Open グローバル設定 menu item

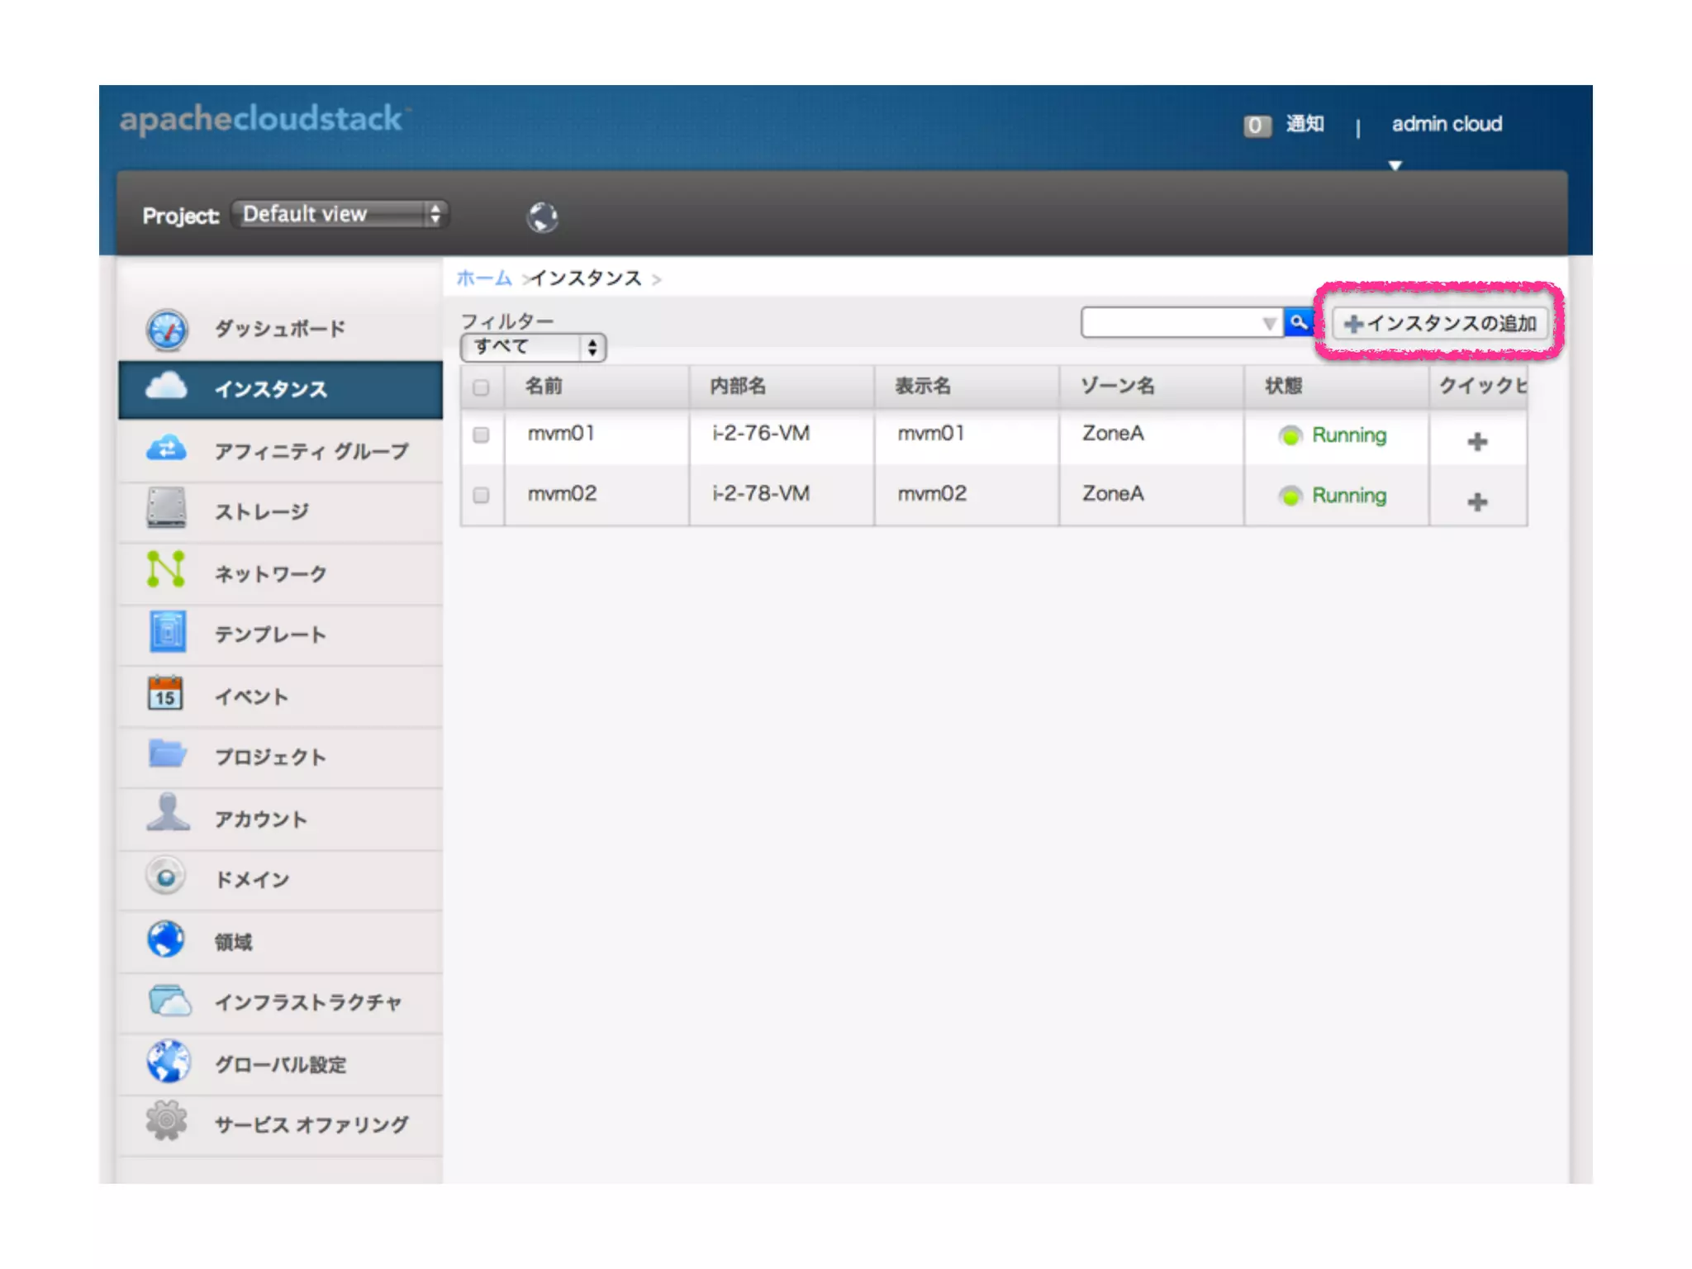[281, 1064]
